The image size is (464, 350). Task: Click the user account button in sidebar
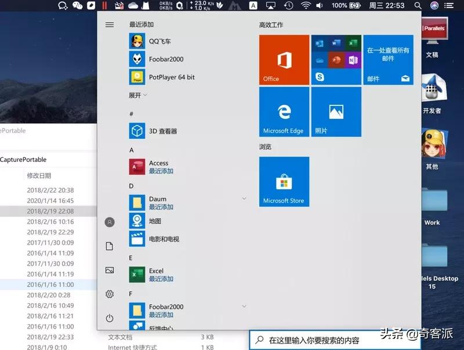point(110,222)
